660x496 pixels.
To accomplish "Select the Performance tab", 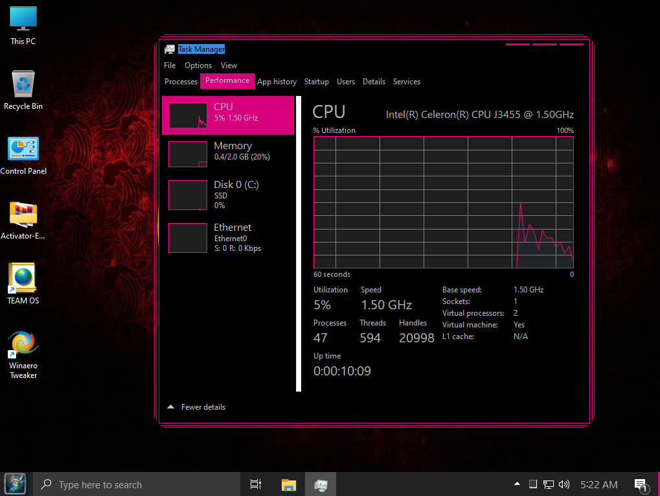I will pyautogui.click(x=227, y=80).
